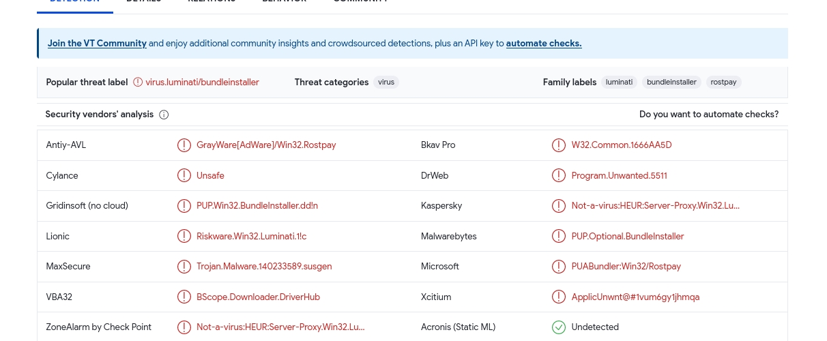Click the alert icon in the Kaspersky row
827x341 pixels.
[x=559, y=205]
